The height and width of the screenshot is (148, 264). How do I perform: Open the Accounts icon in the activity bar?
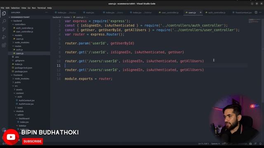pyautogui.click(x=4, y=130)
